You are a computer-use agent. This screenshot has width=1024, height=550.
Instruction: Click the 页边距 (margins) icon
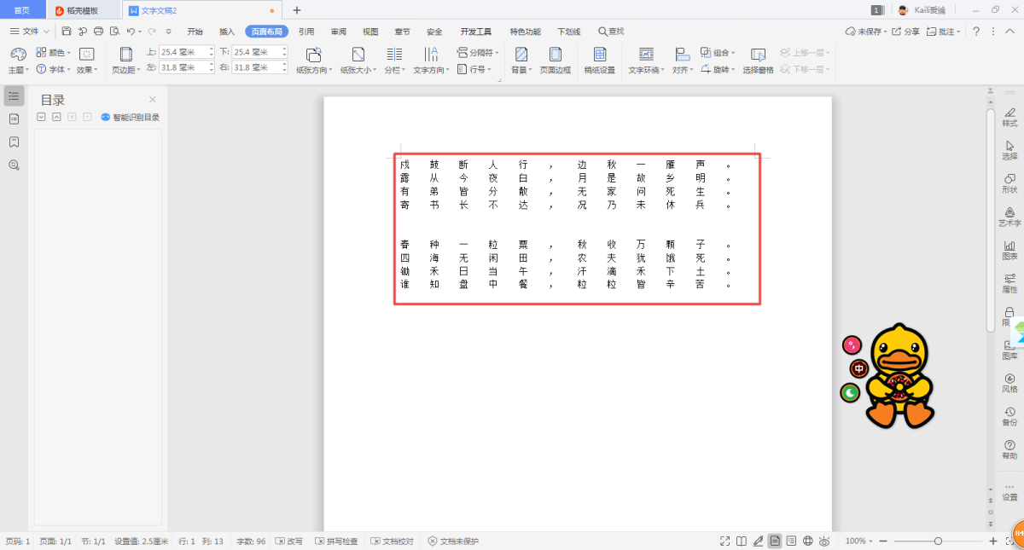[125, 55]
